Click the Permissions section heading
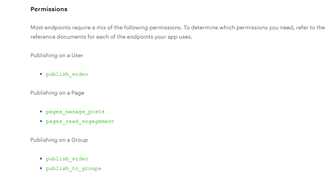This screenshot has width=334, height=180. (49, 9)
